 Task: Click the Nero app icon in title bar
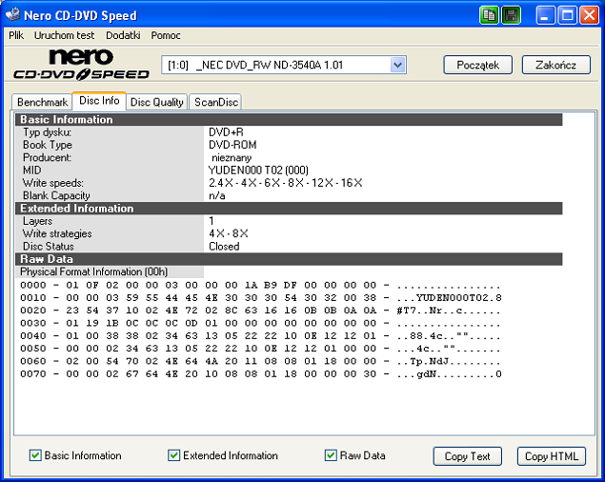pos(12,14)
